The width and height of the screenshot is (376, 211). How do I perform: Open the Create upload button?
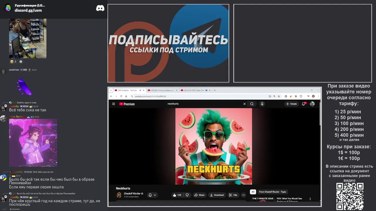coord(291,104)
